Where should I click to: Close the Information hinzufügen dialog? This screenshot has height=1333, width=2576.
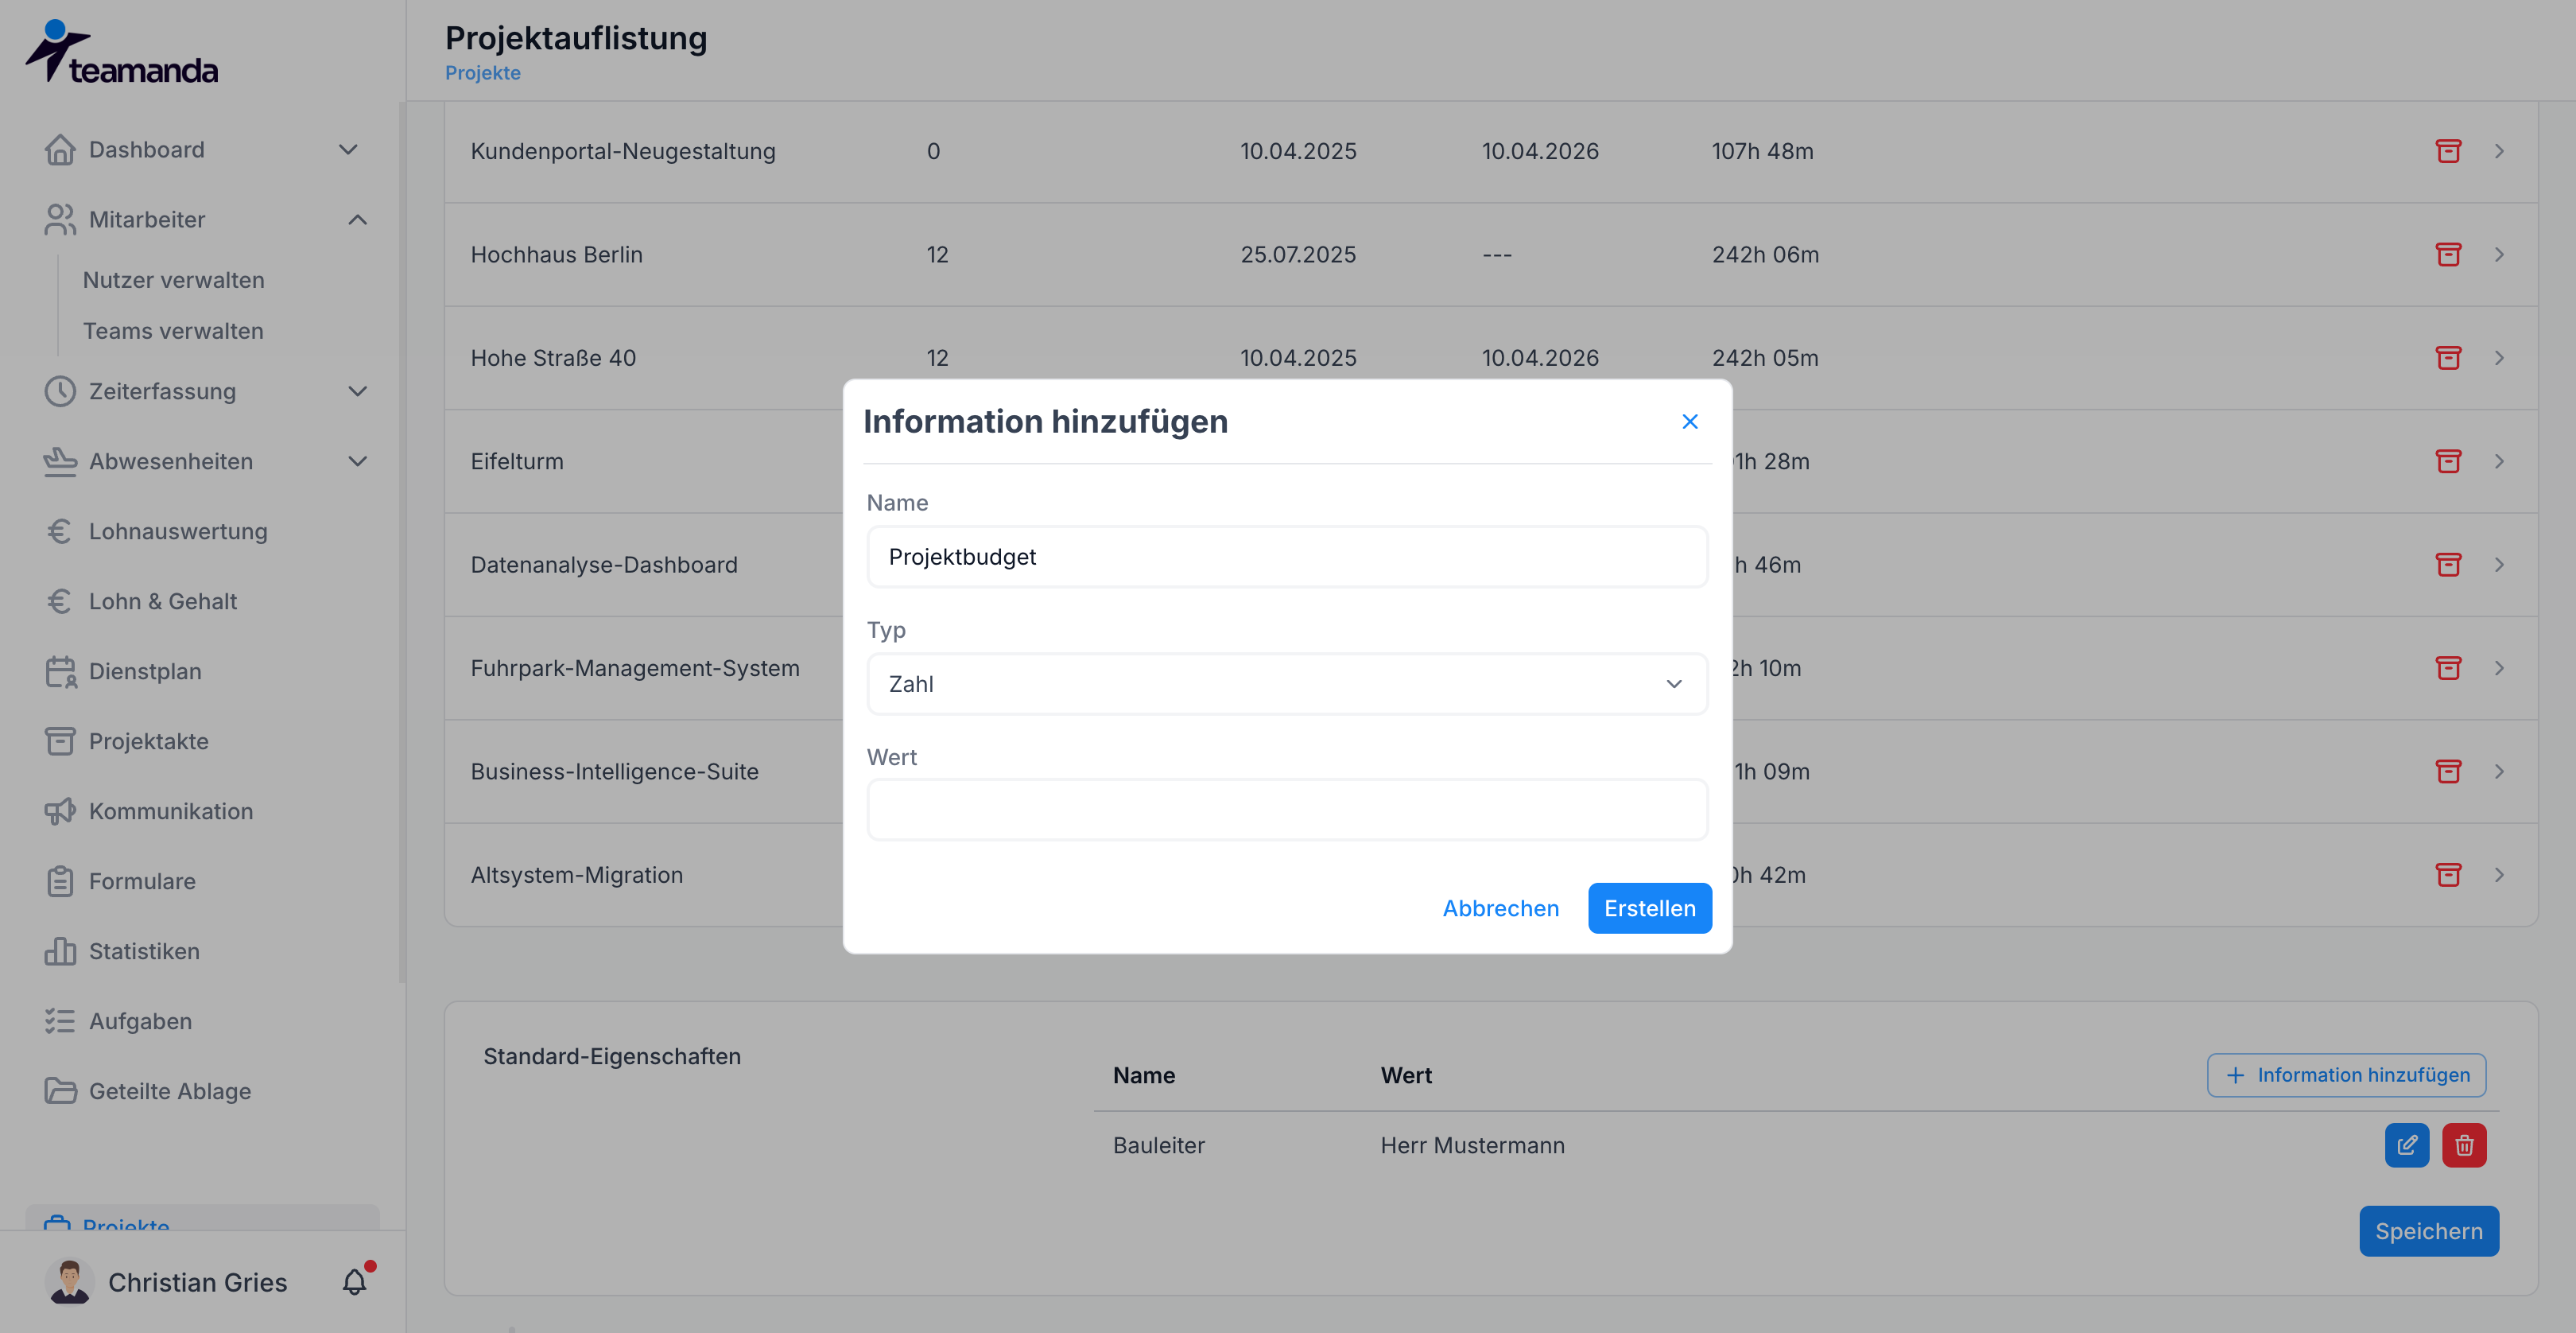pos(1689,422)
